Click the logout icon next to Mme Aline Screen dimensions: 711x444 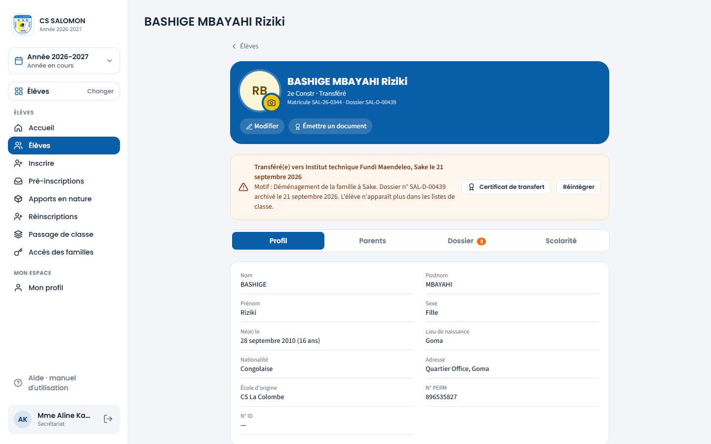click(108, 419)
